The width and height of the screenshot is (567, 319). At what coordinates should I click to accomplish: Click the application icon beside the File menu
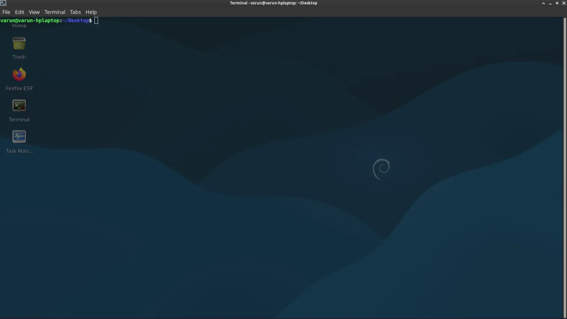point(3,3)
